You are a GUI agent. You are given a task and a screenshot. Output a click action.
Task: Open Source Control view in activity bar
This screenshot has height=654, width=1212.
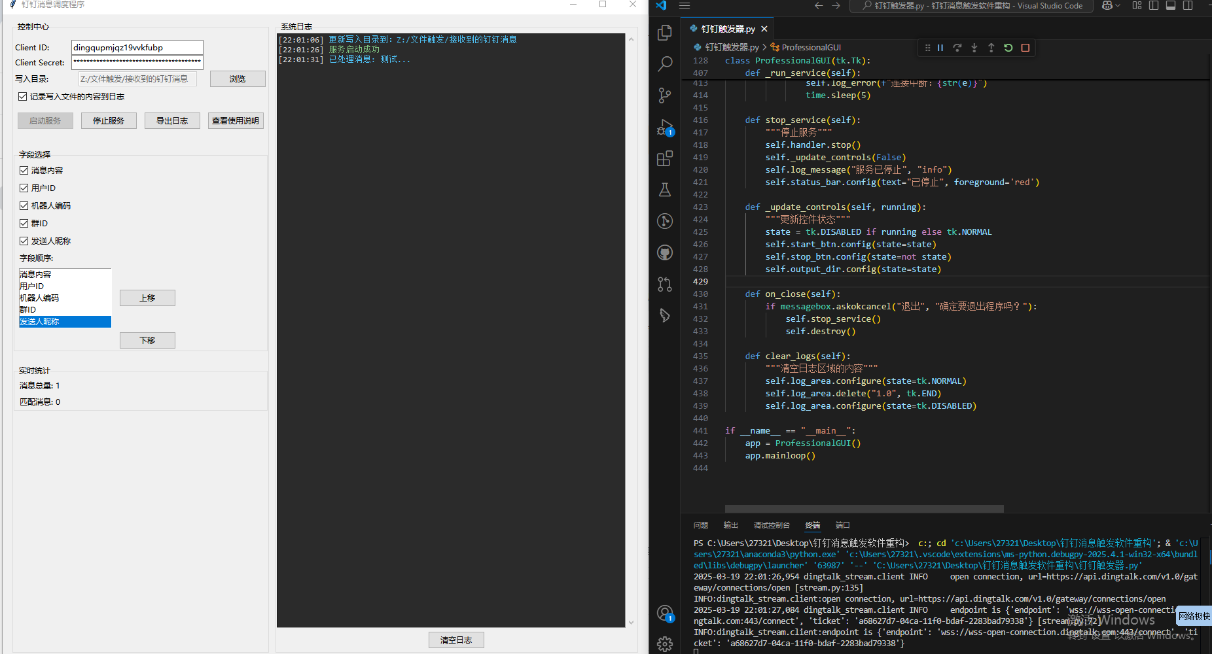pyautogui.click(x=665, y=95)
